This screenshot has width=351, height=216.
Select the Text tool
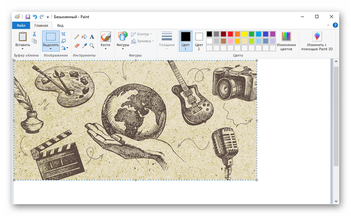pos(92,37)
